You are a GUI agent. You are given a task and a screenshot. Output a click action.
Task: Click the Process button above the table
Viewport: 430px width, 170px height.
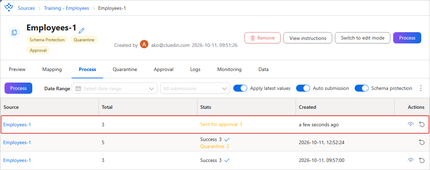[x=18, y=88]
